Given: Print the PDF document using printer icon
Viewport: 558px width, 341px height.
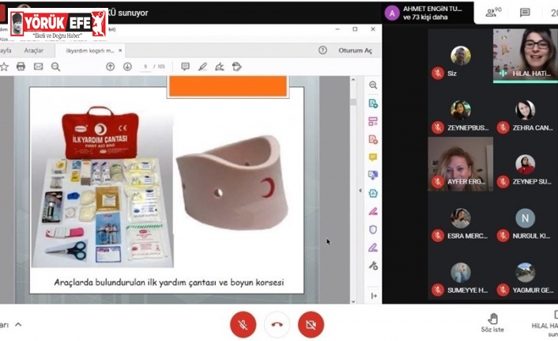Looking at the screenshot, I should (21, 66).
